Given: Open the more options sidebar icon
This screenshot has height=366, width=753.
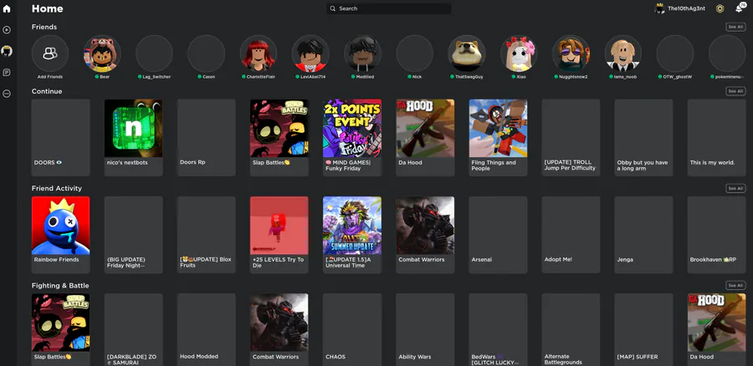Looking at the screenshot, I should 7,94.
